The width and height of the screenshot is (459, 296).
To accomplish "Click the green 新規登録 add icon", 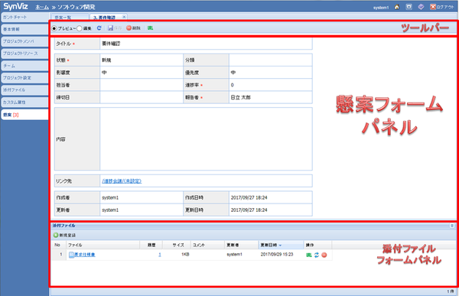I will (x=56, y=235).
